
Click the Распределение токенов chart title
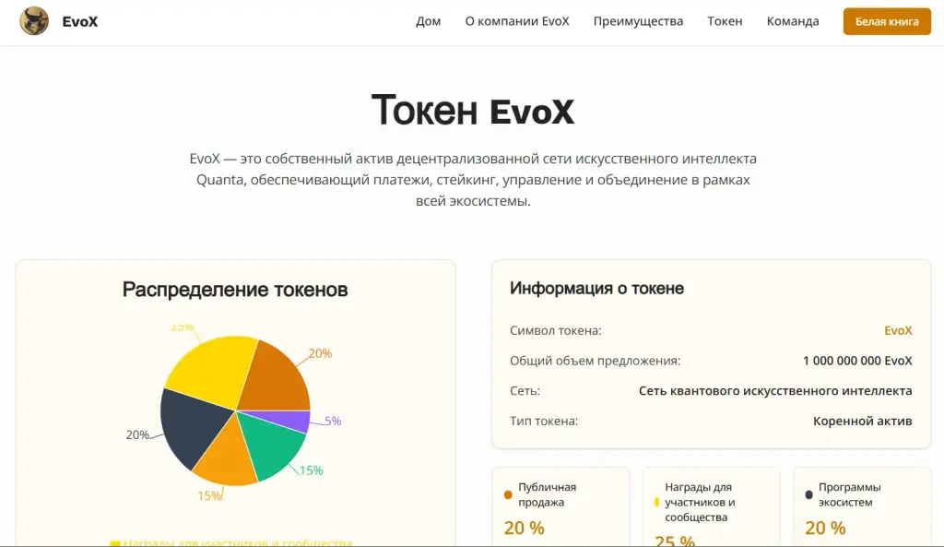click(235, 290)
